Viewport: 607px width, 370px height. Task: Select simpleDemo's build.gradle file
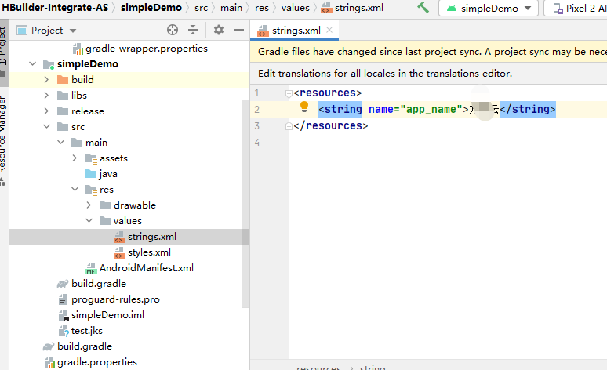[91, 284]
